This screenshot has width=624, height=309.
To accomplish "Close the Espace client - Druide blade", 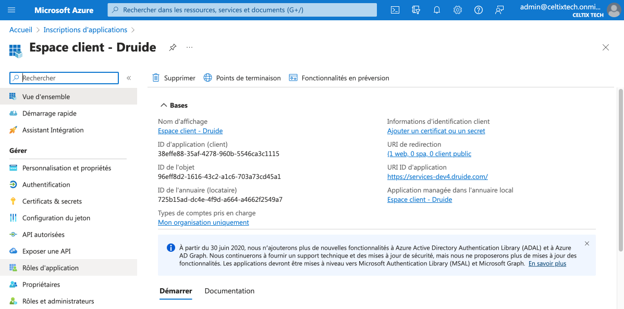I will point(606,47).
